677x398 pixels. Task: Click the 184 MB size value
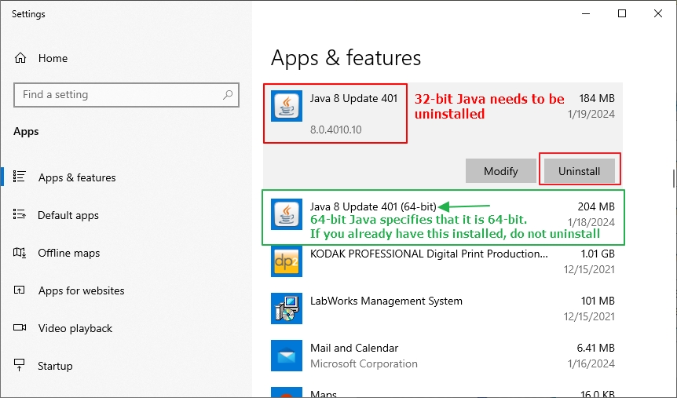(597, 98)
